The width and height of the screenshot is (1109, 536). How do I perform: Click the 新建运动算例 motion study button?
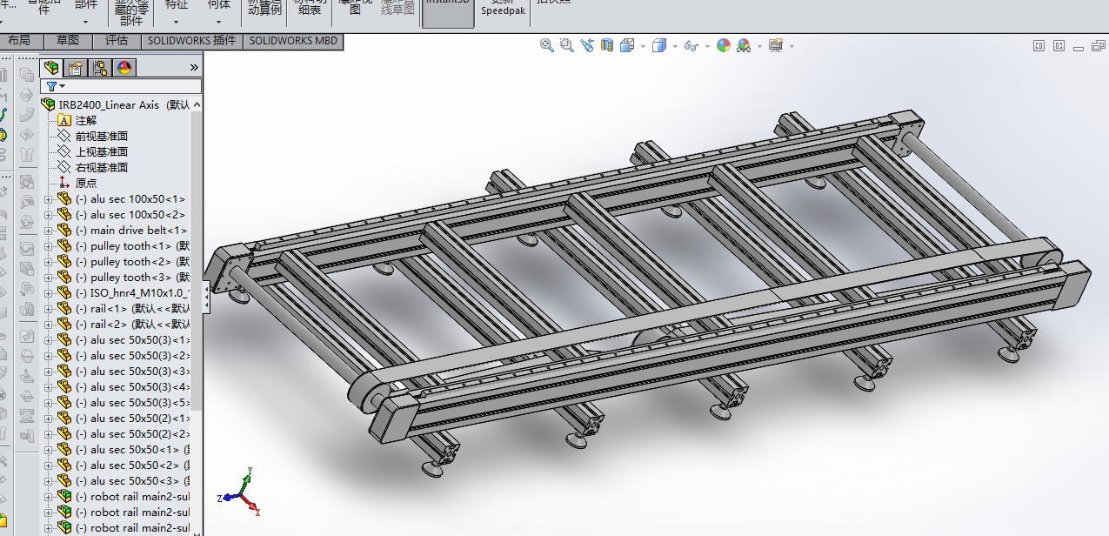click(265, 8)
